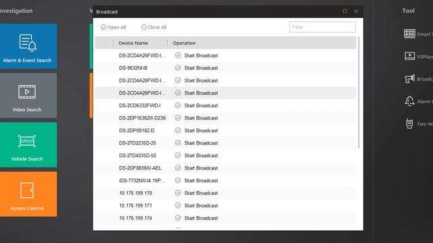Close the Broadcast dialog

[356, 11]
